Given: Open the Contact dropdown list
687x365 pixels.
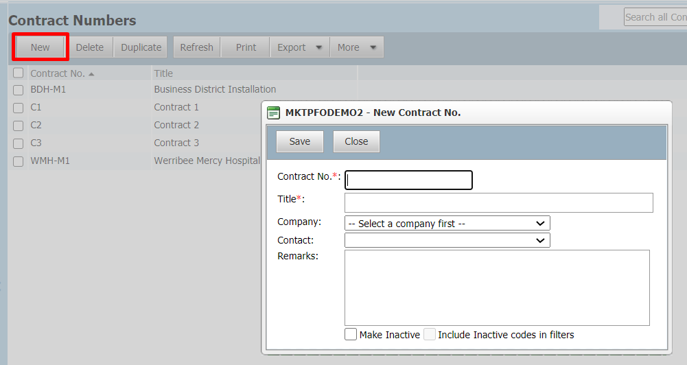Looking at the screenshot, I should point(447,240).
